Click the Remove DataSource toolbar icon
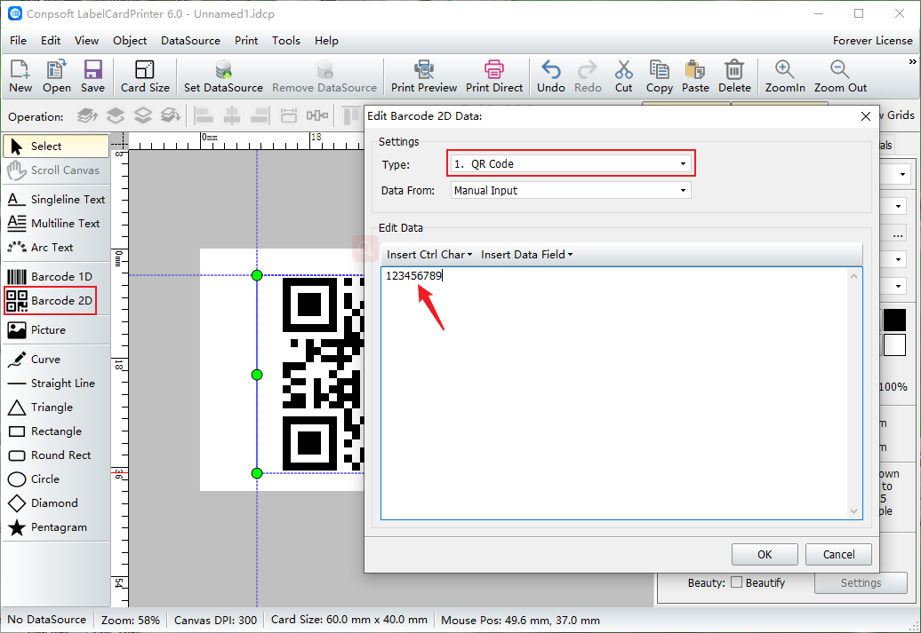921x633 pixels. click(x=324, y=76)
